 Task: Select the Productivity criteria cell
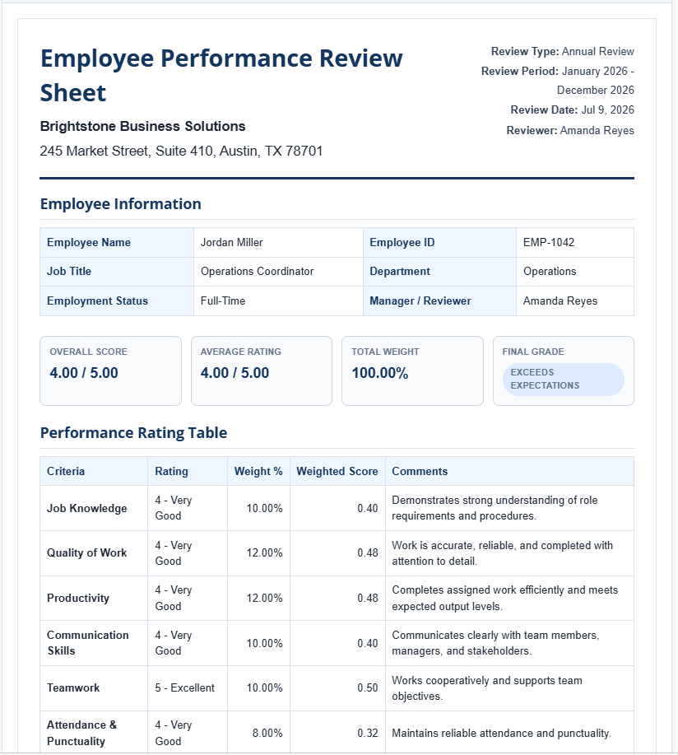click(x=94, y=598)
